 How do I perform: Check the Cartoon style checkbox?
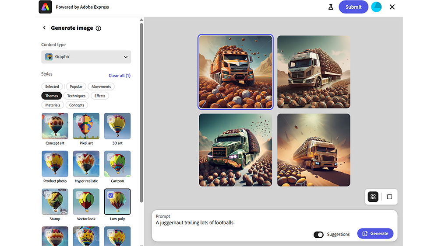click(x=111, y=157)
